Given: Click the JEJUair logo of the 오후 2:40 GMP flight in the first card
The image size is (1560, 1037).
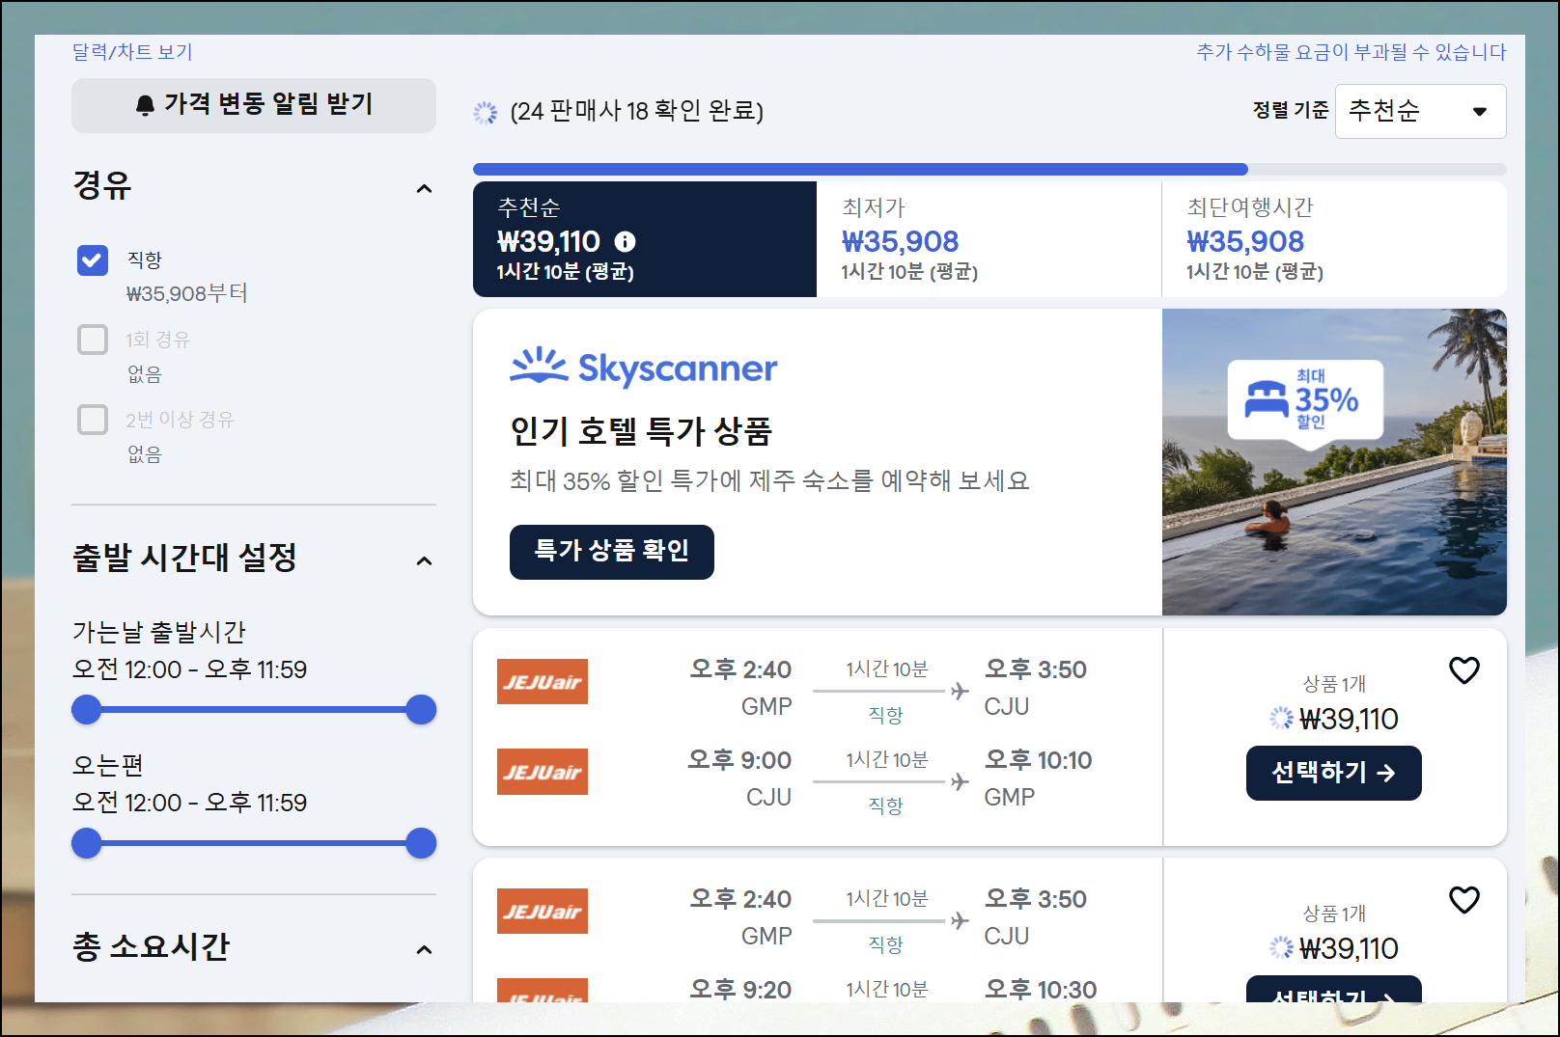Looking at the screenshot, I should (543, 681).
